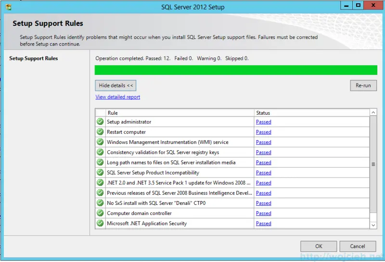Select Setup Support Rules step in left pane
The image size is (385, 262).
click(34, 58)
